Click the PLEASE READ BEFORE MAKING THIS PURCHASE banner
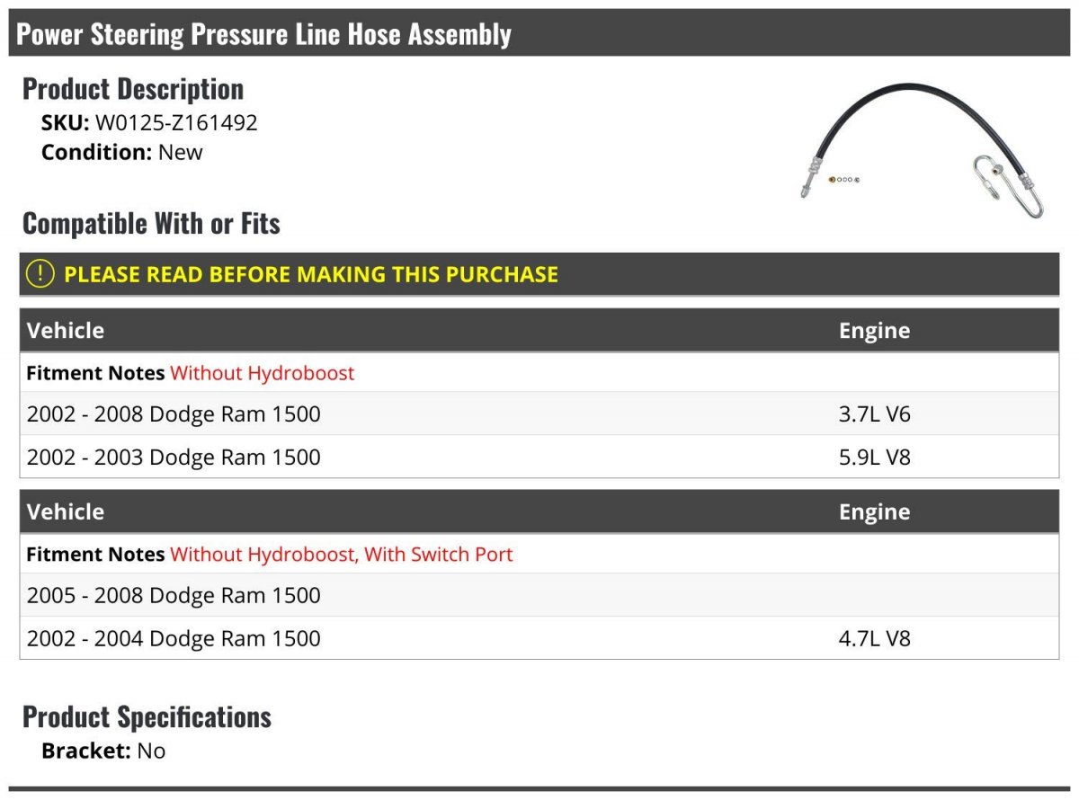1079x800 pixels. tap(539, 274)
